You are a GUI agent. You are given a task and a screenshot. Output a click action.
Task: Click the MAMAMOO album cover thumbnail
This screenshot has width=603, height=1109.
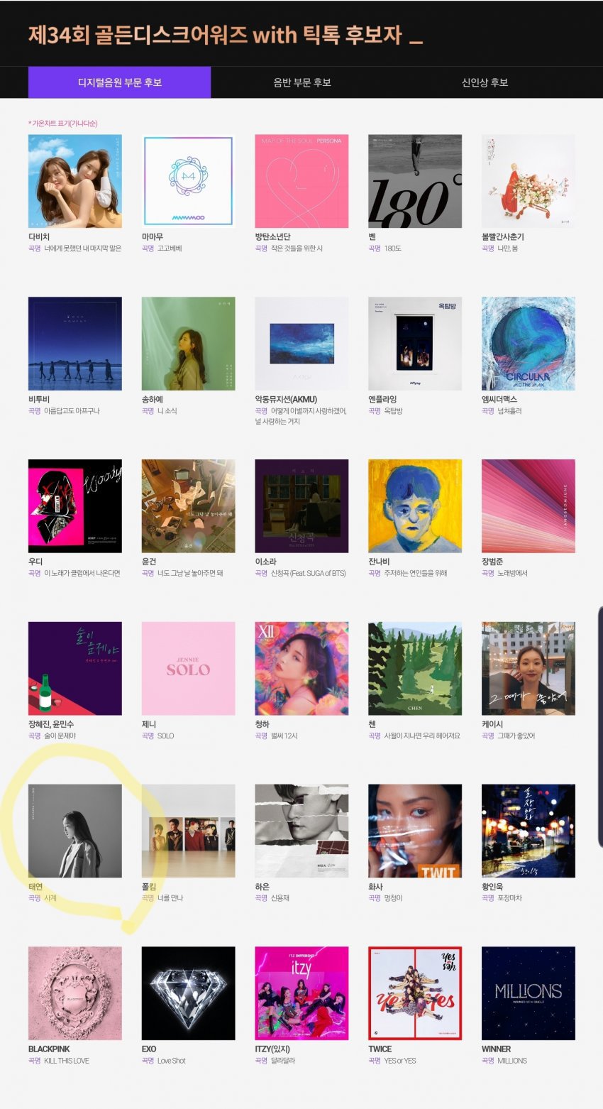coord(188,181)
